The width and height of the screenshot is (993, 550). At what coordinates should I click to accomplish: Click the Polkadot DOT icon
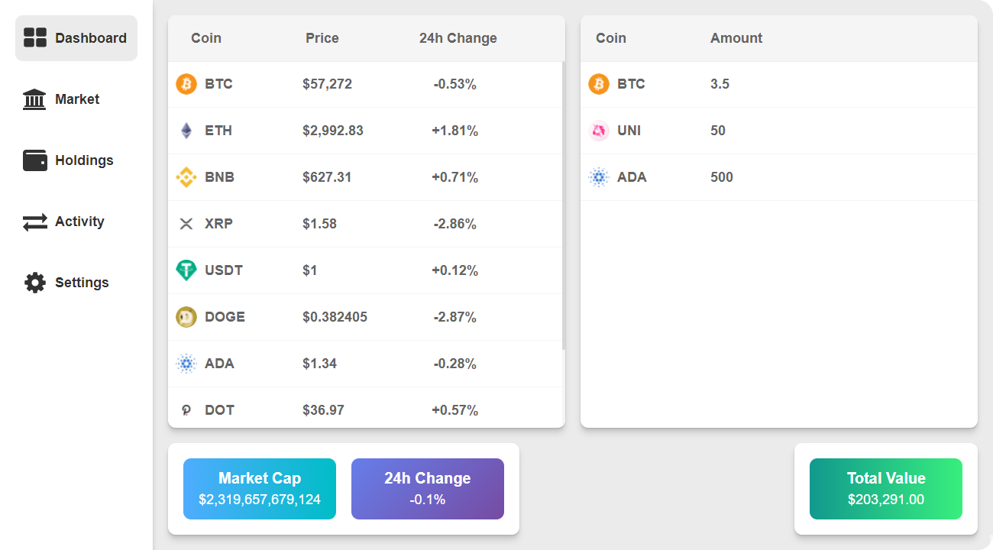186,410
